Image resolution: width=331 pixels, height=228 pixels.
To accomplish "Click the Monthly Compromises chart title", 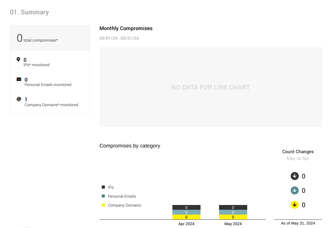I will (126, 28).
